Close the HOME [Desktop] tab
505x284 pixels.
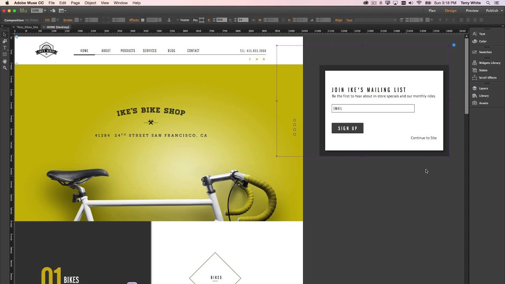[44, 27]
